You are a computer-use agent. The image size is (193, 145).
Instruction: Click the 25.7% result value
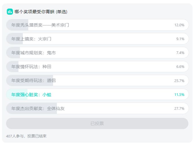pyautogui.click(x=179, y=81)
